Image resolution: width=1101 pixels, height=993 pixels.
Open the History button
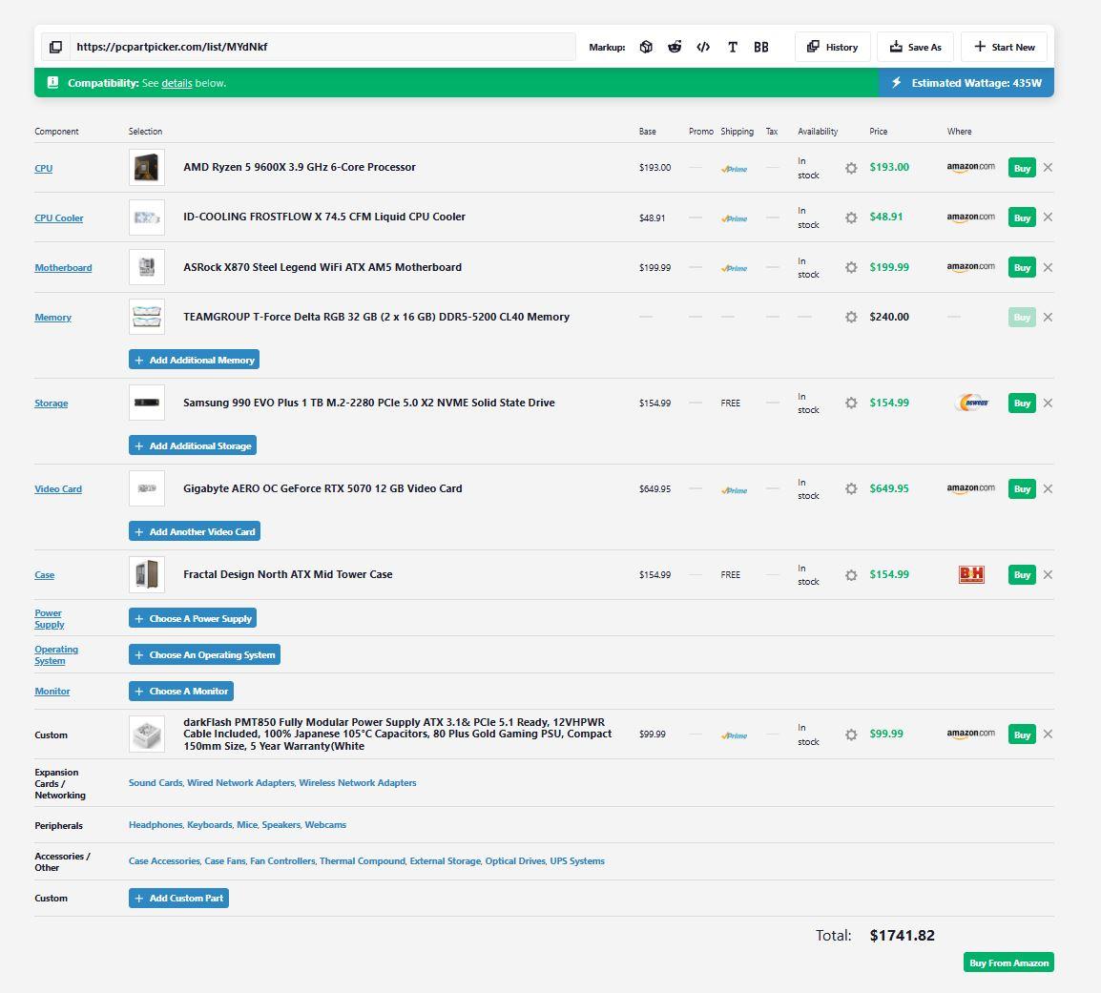point(832,47)
